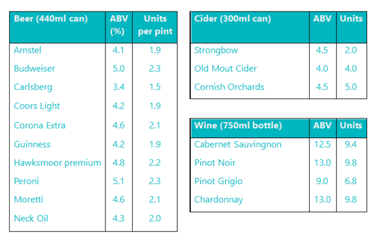The width and height of the screenshot is (377, 237).
Task: Click the Carlsberg ABV value 3.4
Action: 119,87
